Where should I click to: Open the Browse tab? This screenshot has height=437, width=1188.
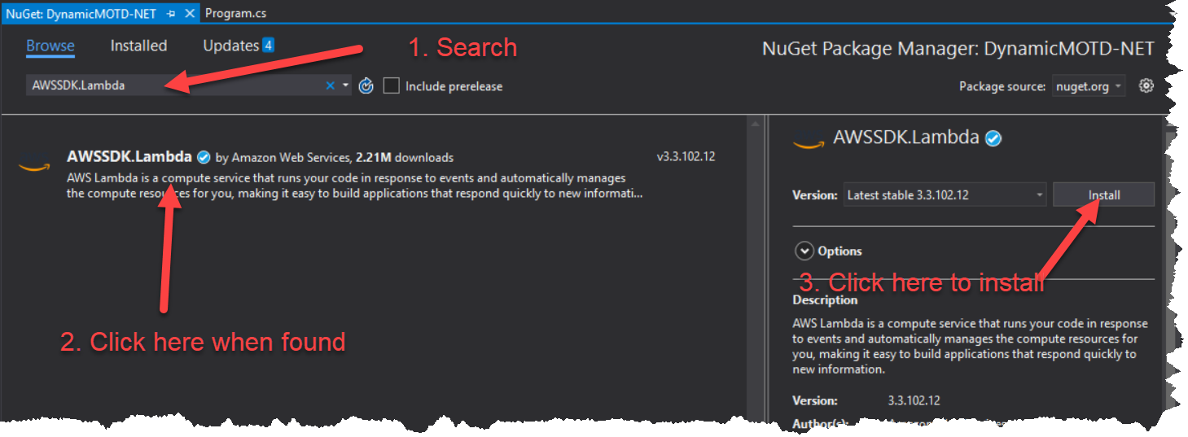coord(50,46)
